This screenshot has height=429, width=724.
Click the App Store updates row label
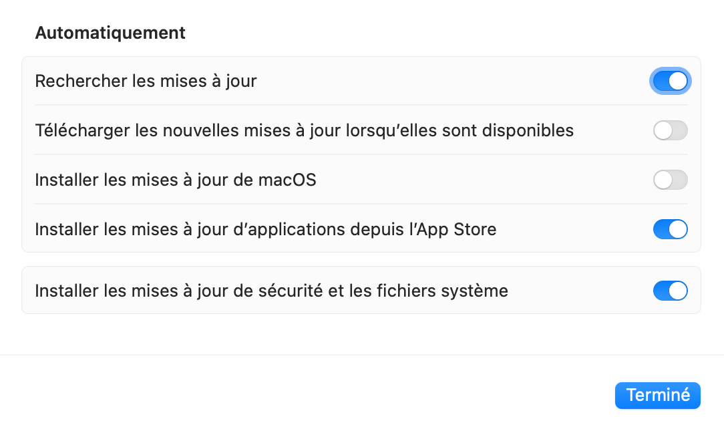coord(265,229)
